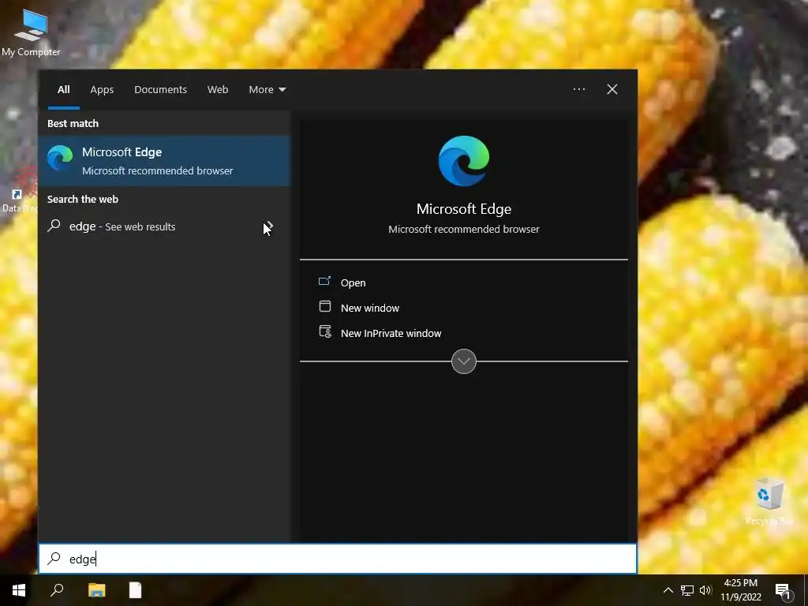Click 'edge - See web results'
Image resolution: width=808 pixels, height=606 pixels.
coord(164,226)
